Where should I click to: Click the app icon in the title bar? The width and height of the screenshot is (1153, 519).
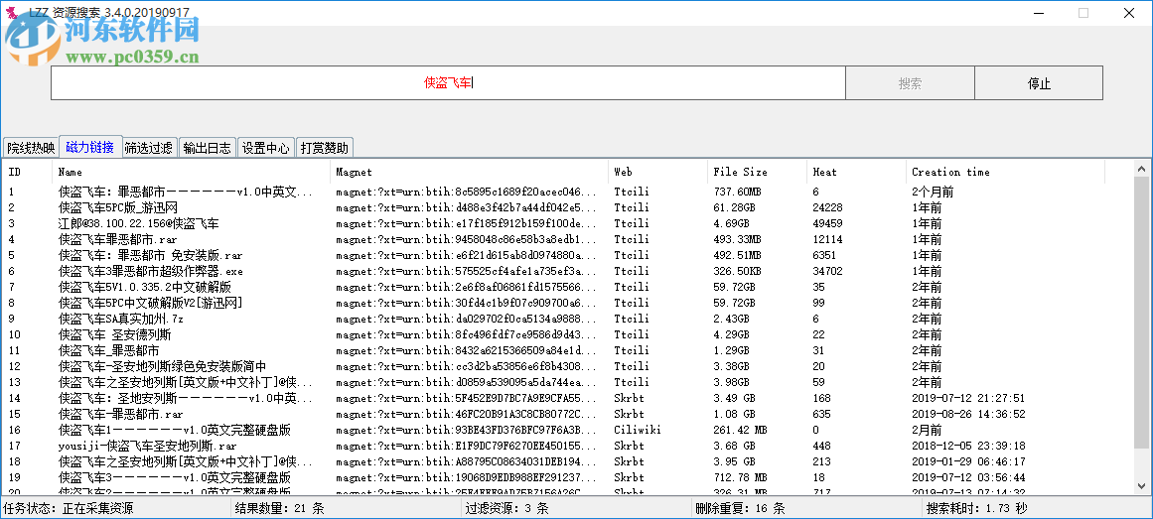point(11,13)
